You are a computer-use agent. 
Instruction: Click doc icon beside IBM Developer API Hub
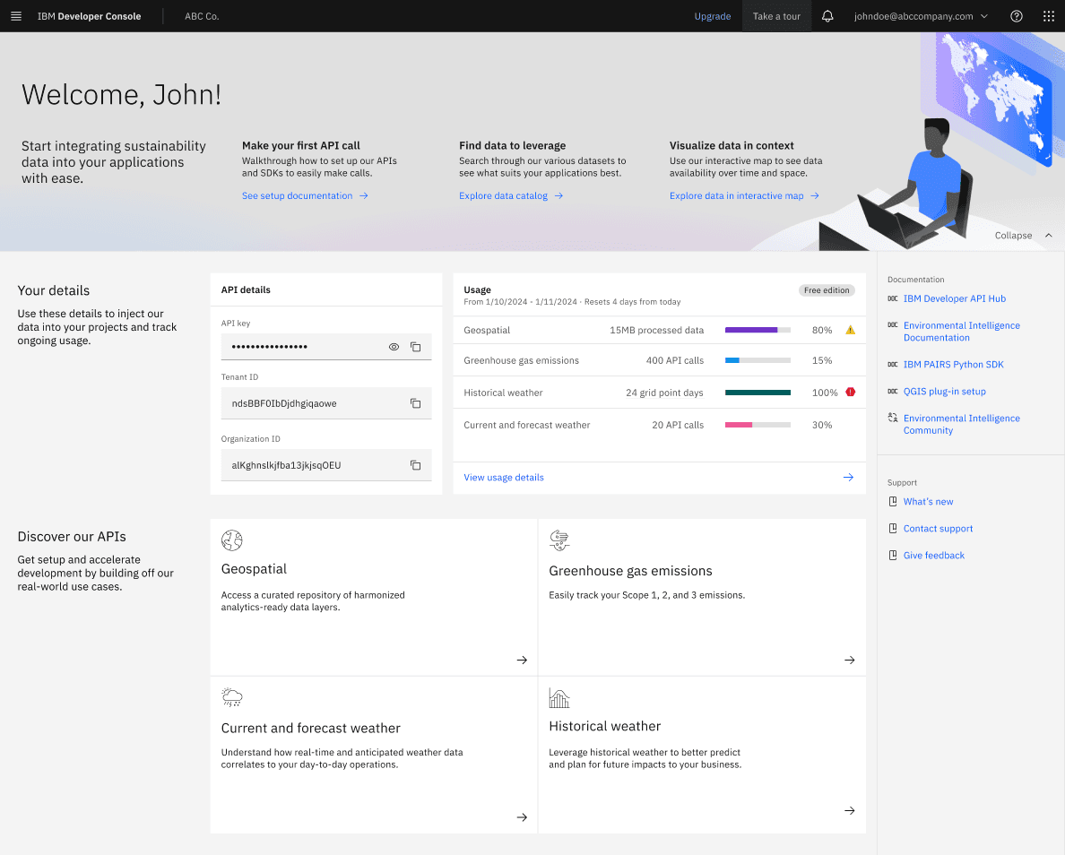point(893,298)
